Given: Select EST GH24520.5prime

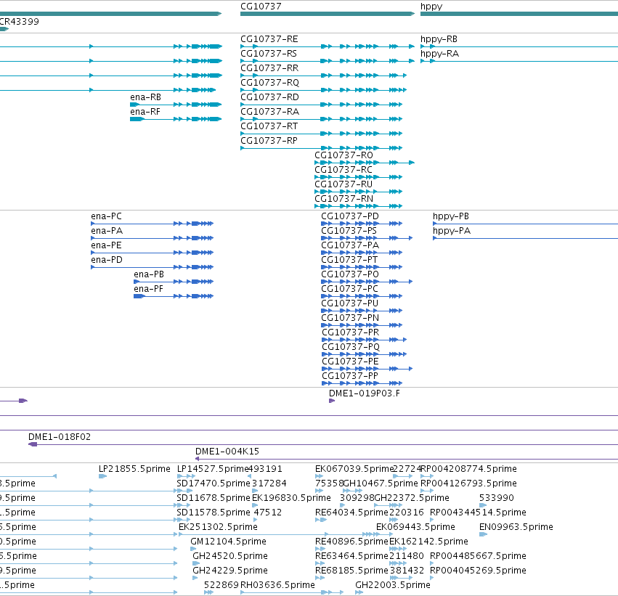Looking at the screenshot, I should (x=229, y=557).
